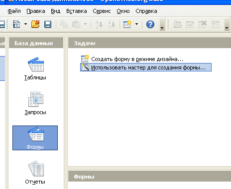Open the Сервис menu
This screenshot has width=231, height=189.
(102, 11)
